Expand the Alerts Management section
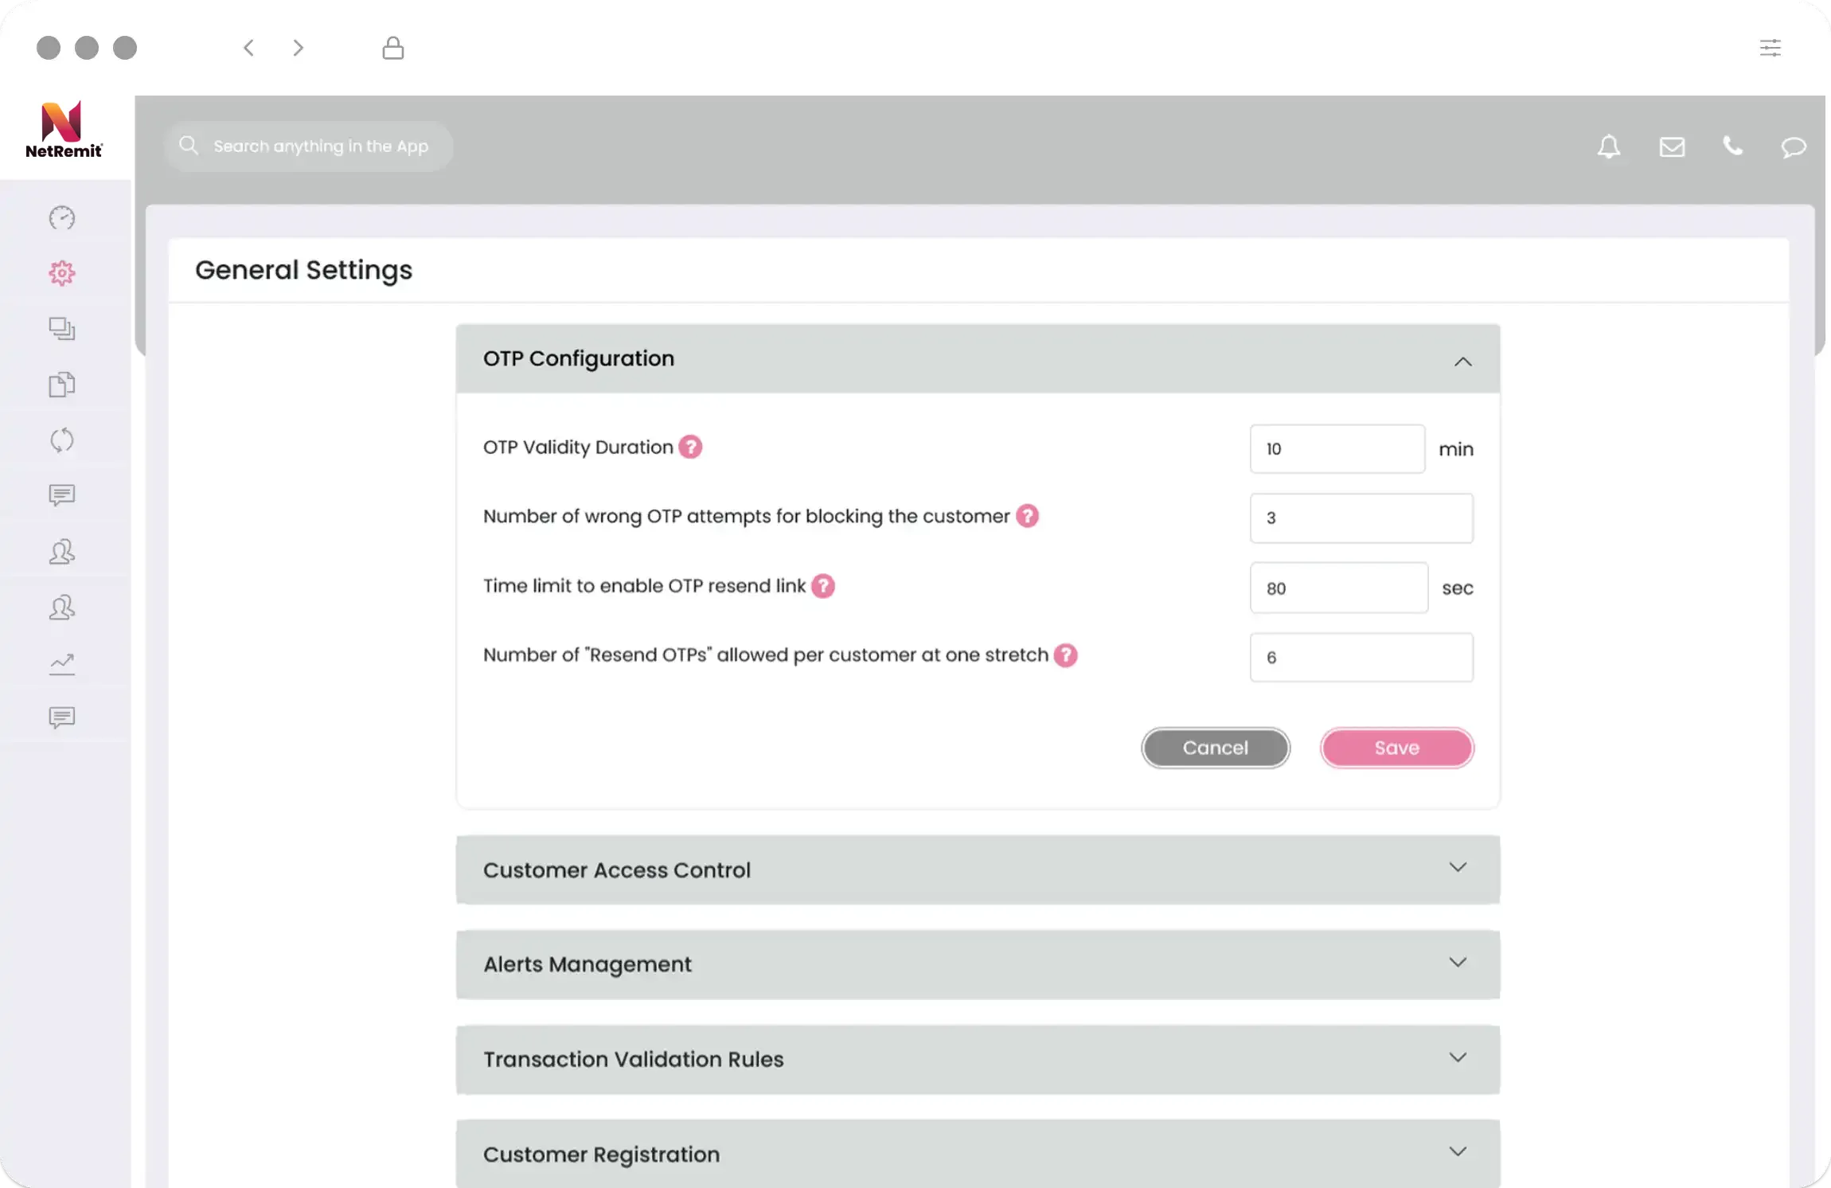The width and height of the screenshot is (1831, 1188). tap(1458, 962)
